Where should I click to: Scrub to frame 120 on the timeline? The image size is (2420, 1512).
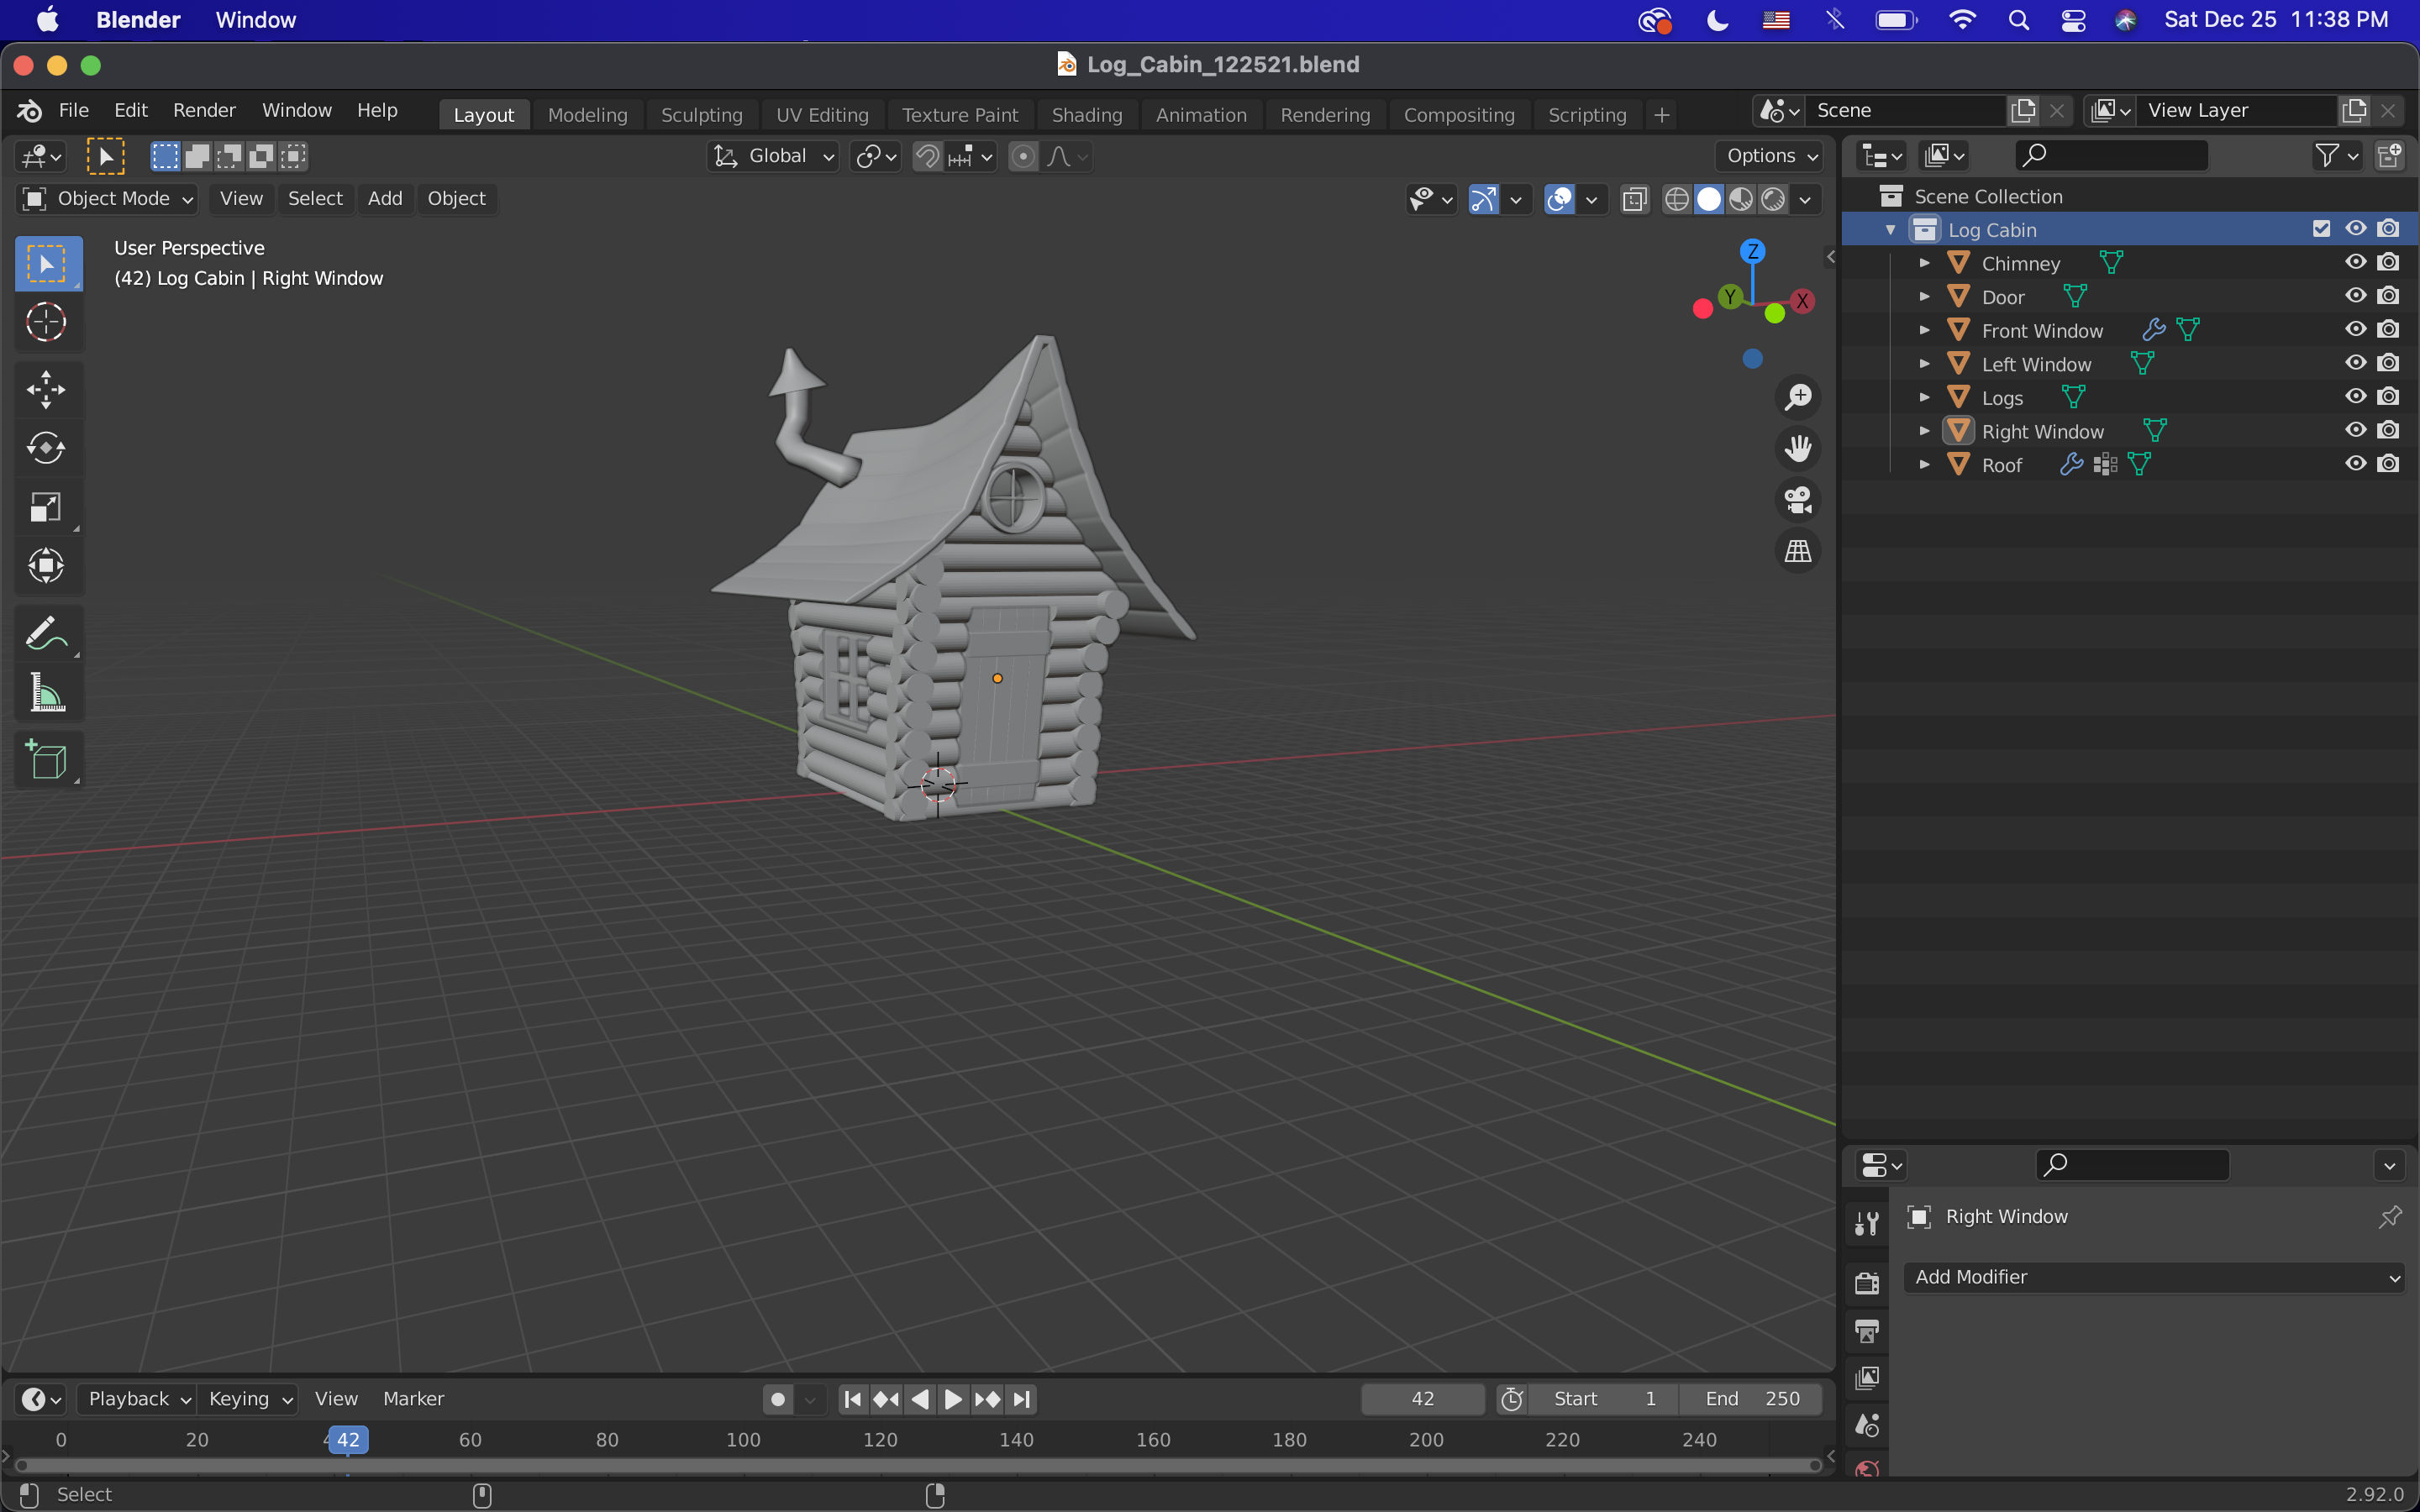point(879,1440)
